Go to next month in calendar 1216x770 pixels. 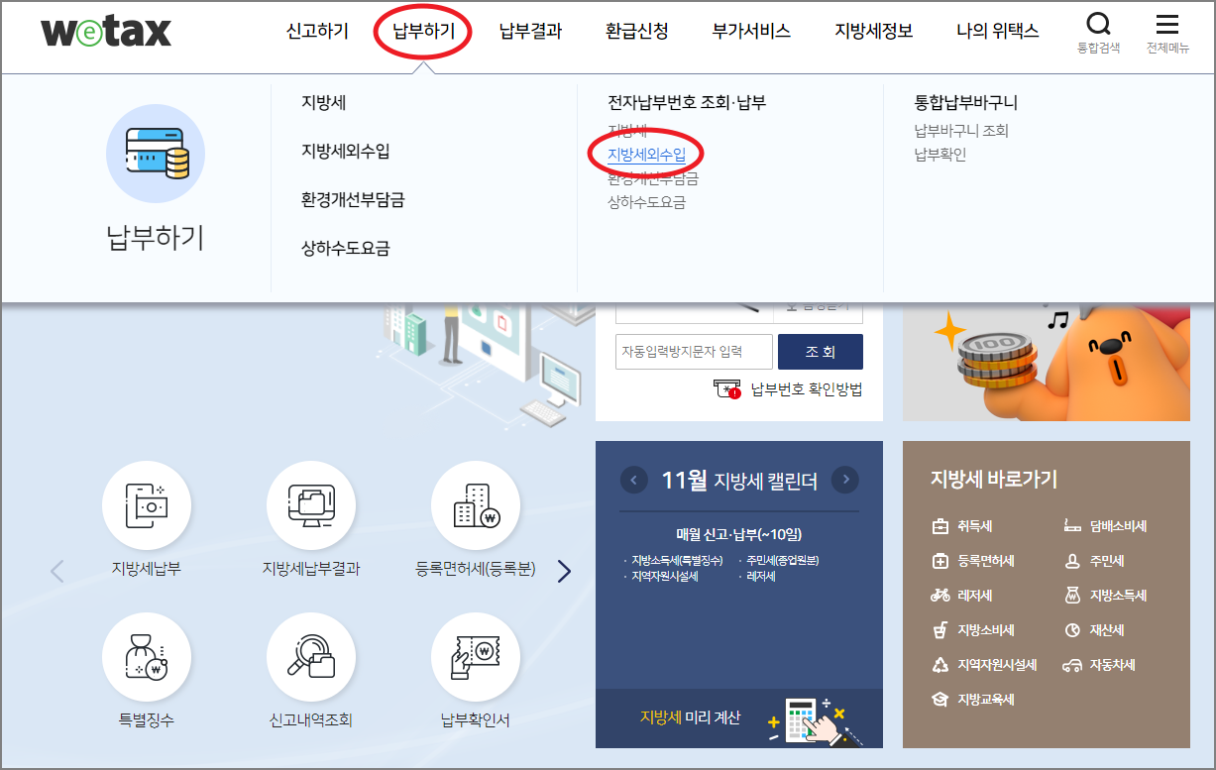click(x=845, y=480)
